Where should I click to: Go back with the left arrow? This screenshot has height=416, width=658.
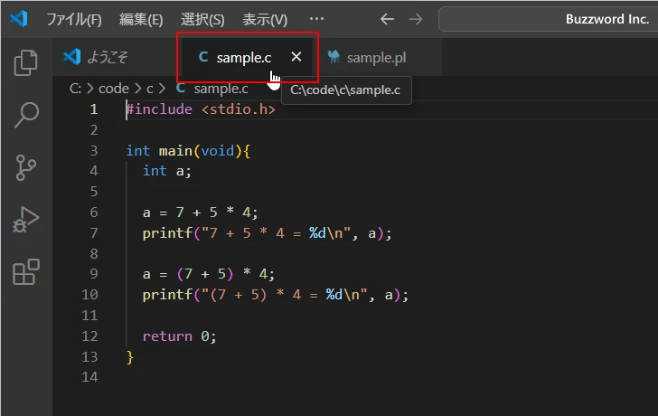point(387,19)
